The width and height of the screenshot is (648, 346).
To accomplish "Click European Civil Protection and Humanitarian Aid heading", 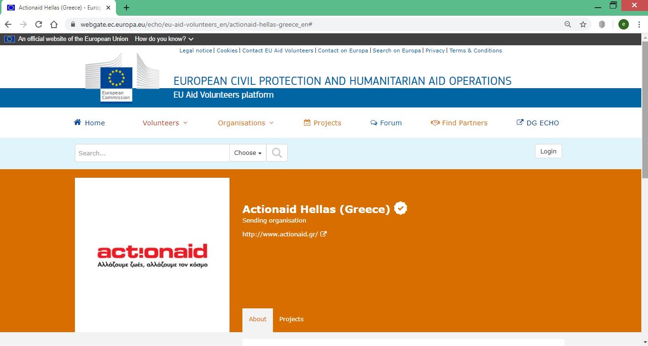I will click(x=343, y=81).
